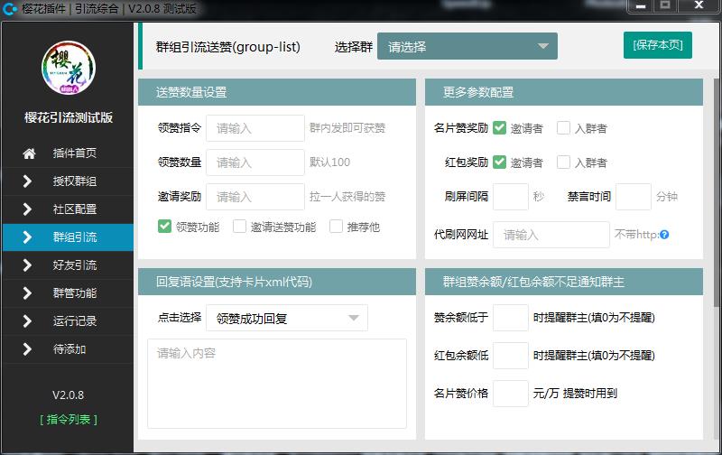Uncheck 邀请者 for 名片赞奖励
This screenshot has height=455, width=722.
tap(499, 128)
